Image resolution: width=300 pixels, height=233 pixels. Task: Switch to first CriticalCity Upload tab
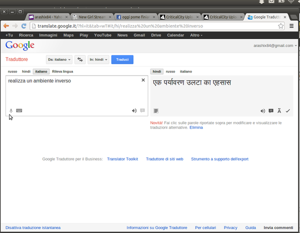(179, 17)
